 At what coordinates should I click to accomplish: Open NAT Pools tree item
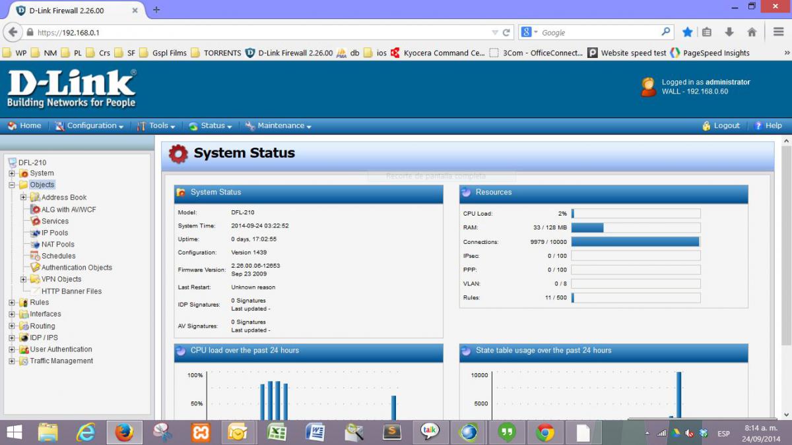[x=58, y=244]
